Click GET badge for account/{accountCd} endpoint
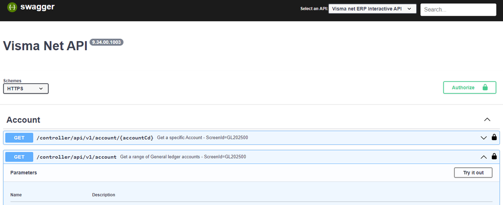Screen dimensions: 503x205 (19, 138)
